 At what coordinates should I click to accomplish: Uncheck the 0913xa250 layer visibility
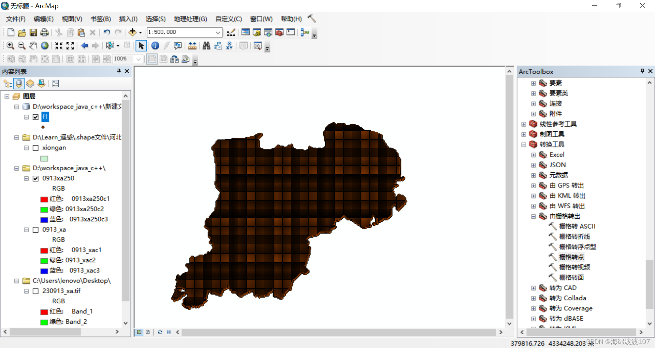(36, 178)
